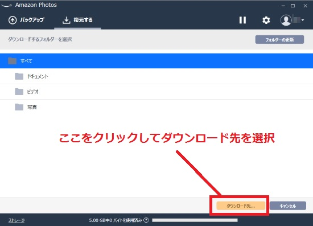Open settings via the gear icon
Screen dimensions: 313x226
tap(266, 20)
